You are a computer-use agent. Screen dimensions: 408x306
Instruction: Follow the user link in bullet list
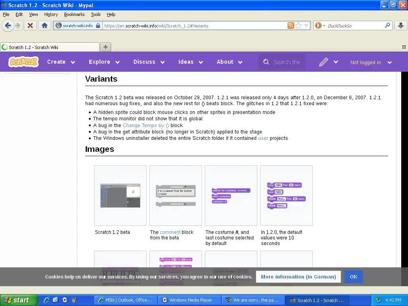(263, 138)
